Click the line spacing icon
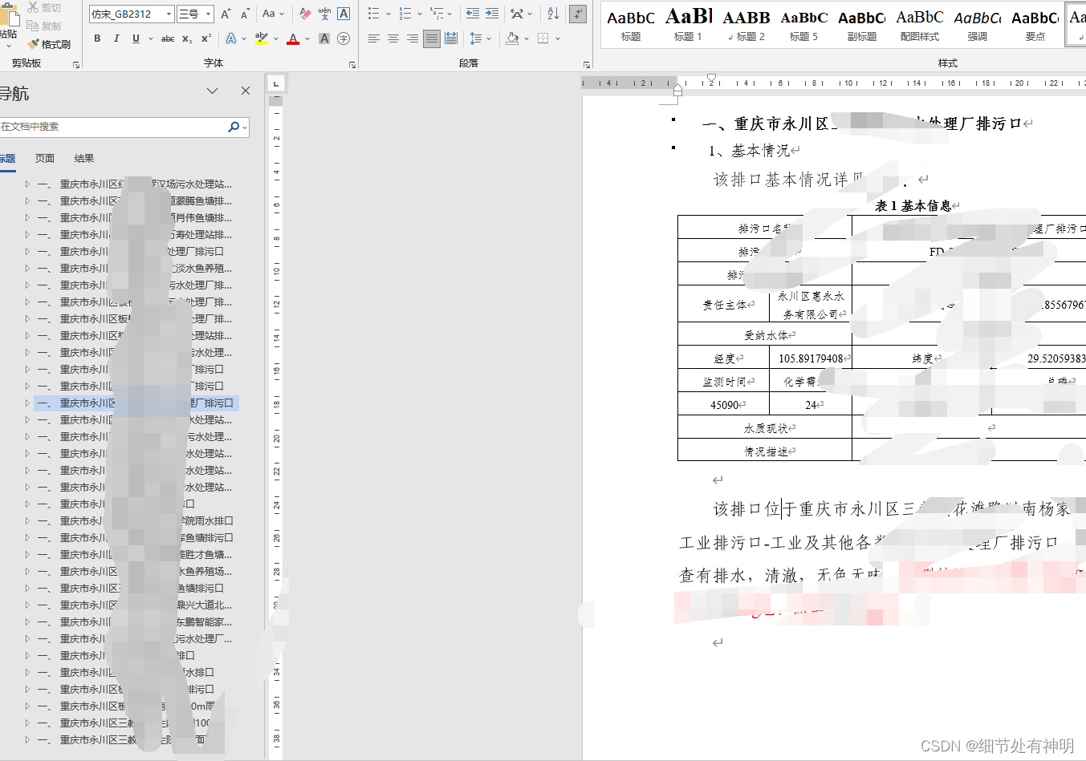1086x761 pixels. pyautogui.click(x=475, y=38)
